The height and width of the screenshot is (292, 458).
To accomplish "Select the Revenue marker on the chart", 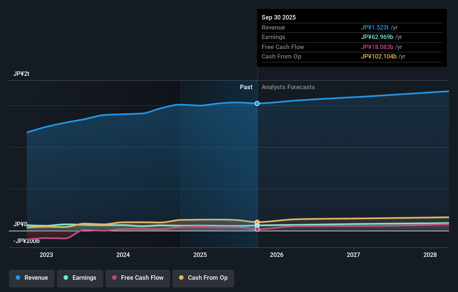I will (x=257, y=103).
